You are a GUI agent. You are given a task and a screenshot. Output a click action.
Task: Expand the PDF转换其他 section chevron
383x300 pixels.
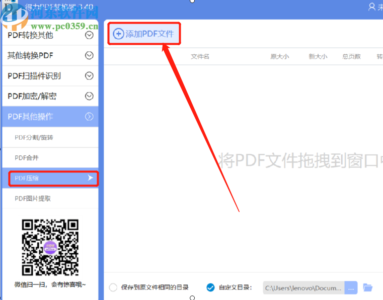tap(89, 35)
